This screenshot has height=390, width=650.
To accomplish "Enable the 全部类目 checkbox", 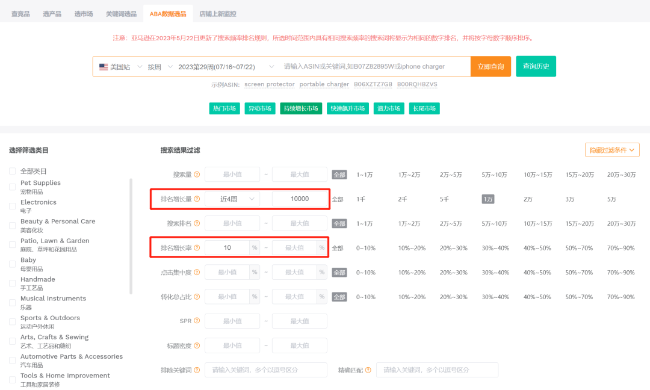I will pos(11,170).
